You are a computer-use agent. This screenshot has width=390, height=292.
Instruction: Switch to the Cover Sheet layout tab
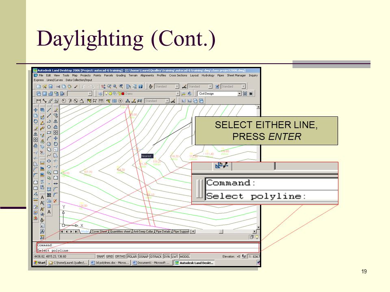tap(99, 232)
